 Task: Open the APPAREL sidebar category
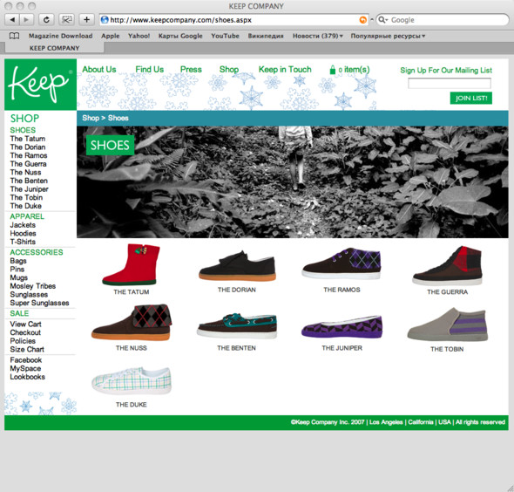27,216
